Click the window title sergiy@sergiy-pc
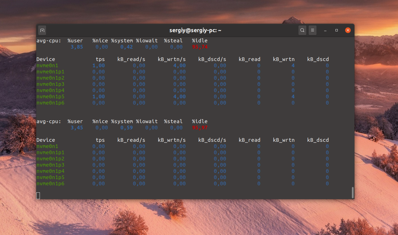398x235 pixels. click(195, 30)
